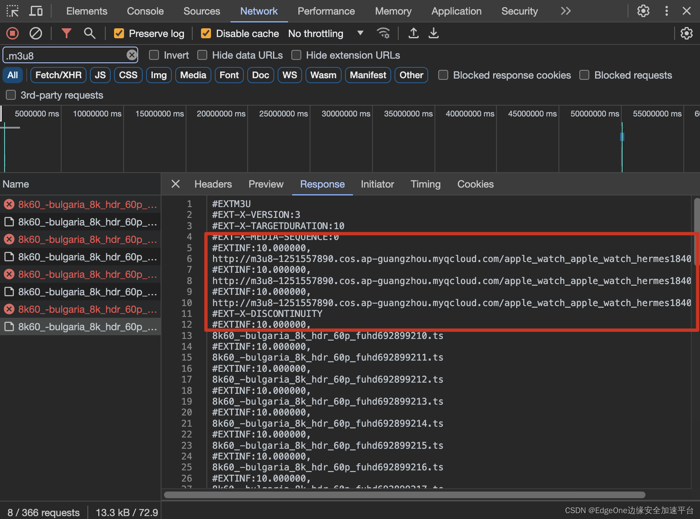Uncheck Preserve log
The height and width of the screenshot is (519, 700).
click(119, 33)
